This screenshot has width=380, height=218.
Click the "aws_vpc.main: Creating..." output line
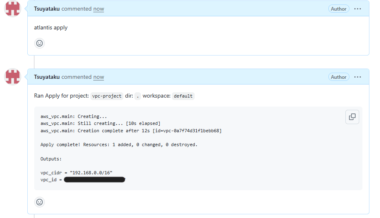pos(74,116)
